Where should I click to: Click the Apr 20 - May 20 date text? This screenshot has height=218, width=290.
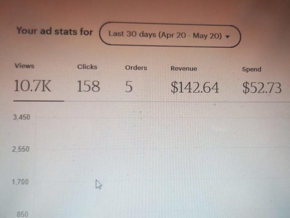point(190,35)
